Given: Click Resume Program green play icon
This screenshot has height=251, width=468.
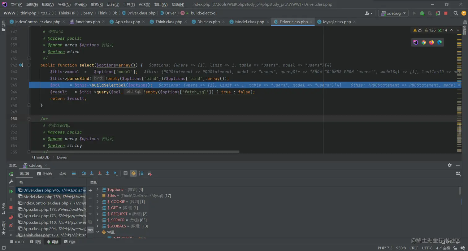Looking at the screenshot, I should tap(11, 192).
